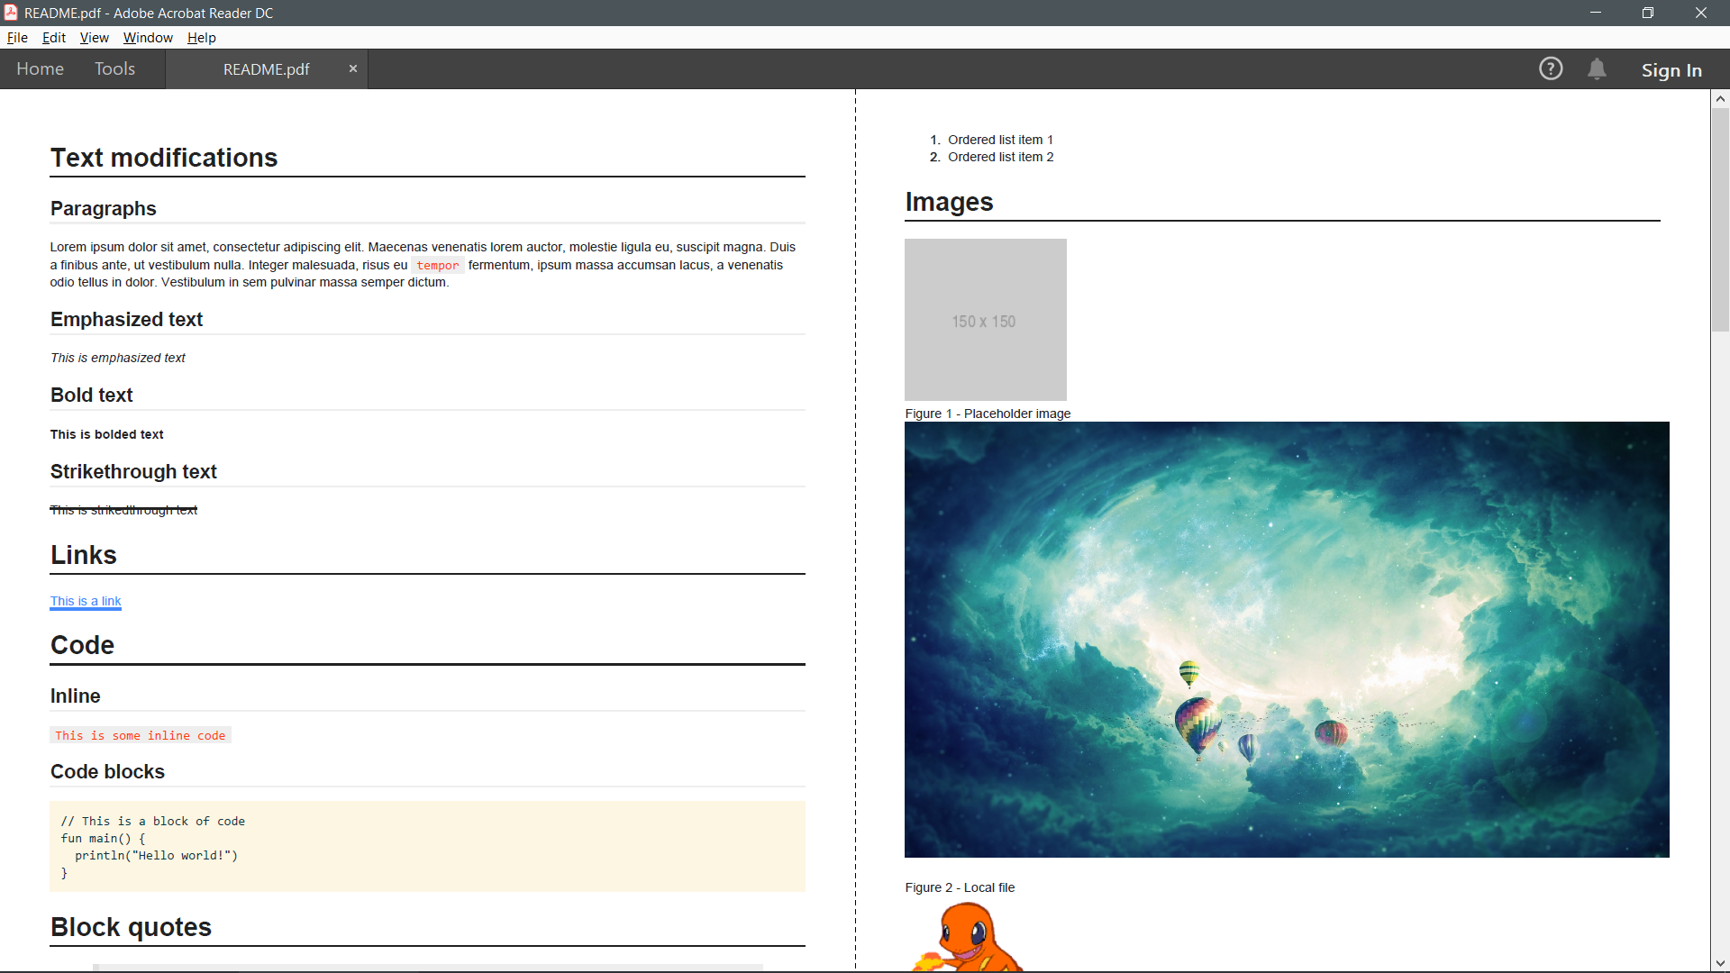Minimize the Acrobat Reader window

tap(1595, 13)
